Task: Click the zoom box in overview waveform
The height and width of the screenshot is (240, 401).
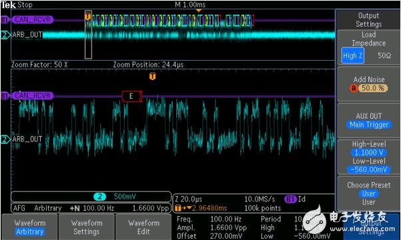Action: click(x=88, y=35)
